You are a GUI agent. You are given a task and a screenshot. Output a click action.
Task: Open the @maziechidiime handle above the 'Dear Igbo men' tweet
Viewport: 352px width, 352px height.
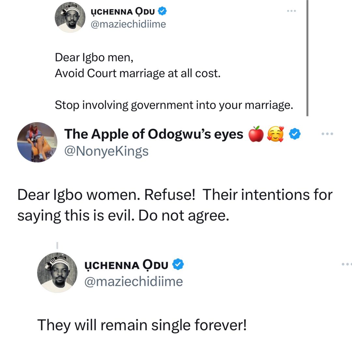click(x=128, y=24)
